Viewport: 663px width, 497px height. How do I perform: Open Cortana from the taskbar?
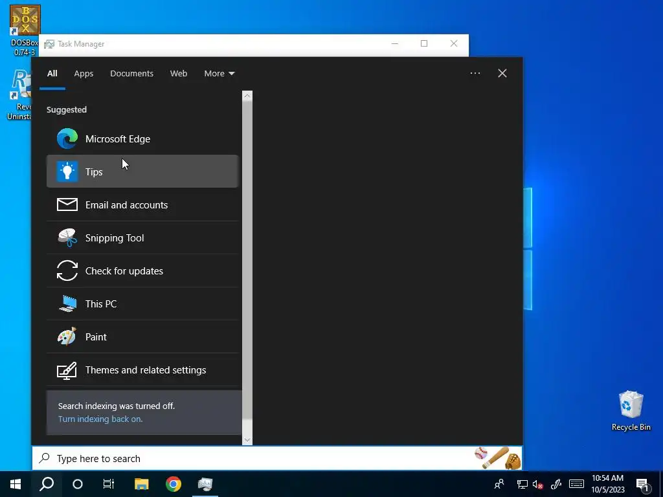(x=78, y=484)
